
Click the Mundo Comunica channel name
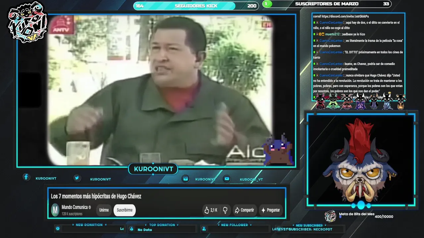[x=75, y=207]
